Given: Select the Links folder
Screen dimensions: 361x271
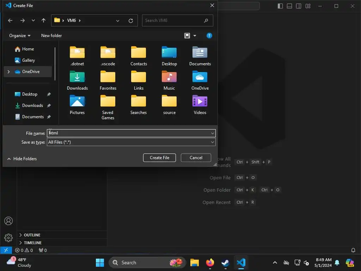Looking at the screenshot, I should point(138,81).
